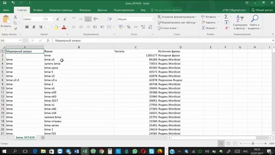Select cell containing bmw x5
The height and width of the screenshot is (155, 275).
coord(79,59)
